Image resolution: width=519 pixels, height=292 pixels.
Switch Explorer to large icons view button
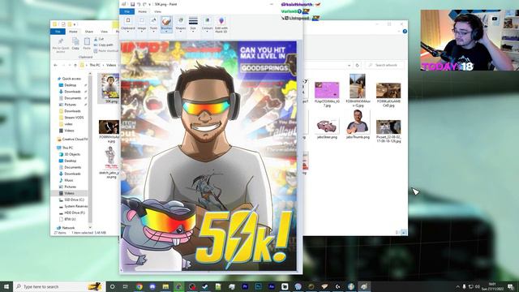tap(404, 233)
